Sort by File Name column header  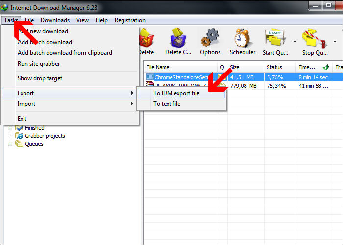(181, 67)
